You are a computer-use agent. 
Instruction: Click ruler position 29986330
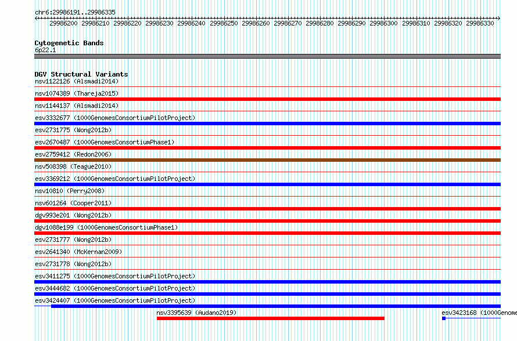(x=480, y=23)
